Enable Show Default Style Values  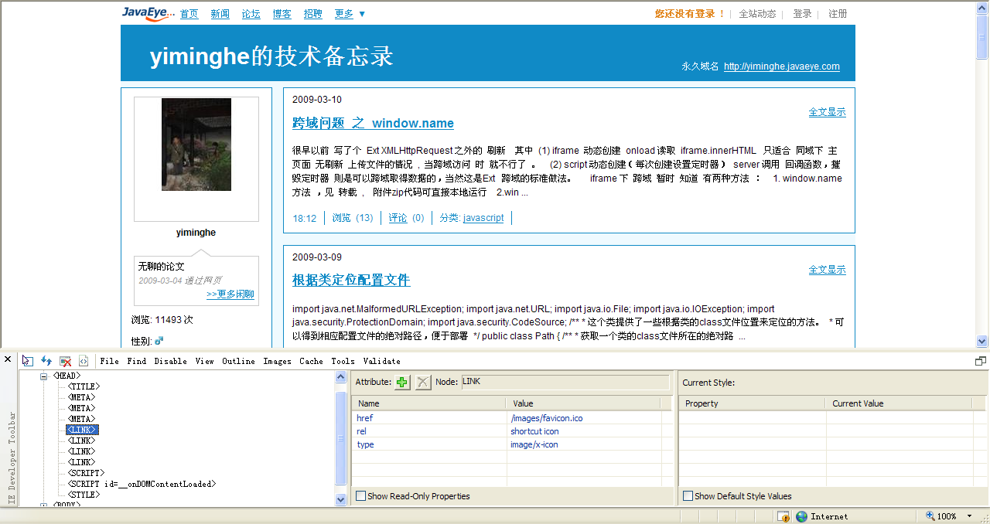[x=688, y=496]
